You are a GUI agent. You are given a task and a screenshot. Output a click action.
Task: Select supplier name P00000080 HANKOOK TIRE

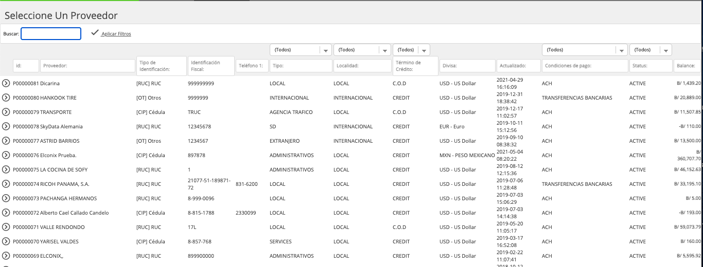pos(46,98)
